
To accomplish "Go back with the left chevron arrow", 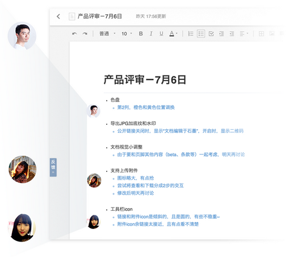I will [x=58, y=16].
